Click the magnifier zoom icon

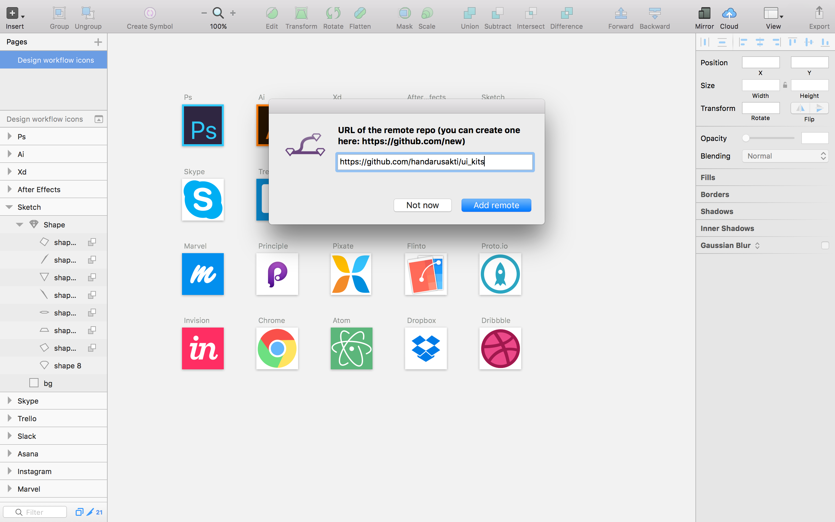click(x=218, y=13)
